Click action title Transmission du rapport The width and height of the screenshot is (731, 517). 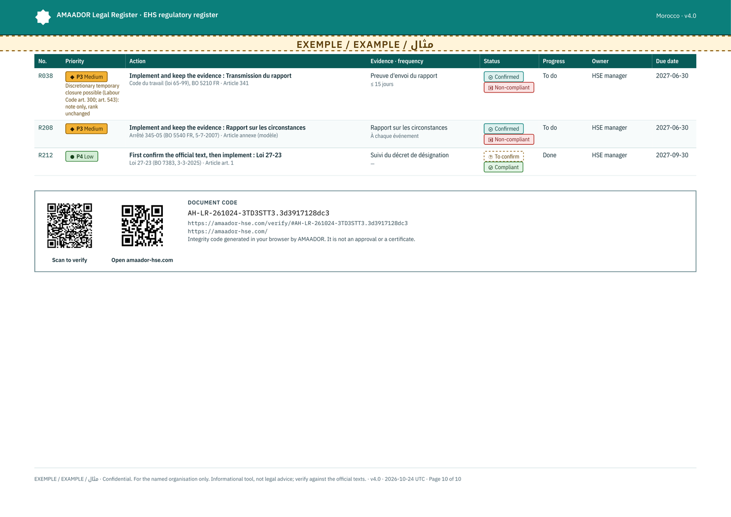coord(210,76)
